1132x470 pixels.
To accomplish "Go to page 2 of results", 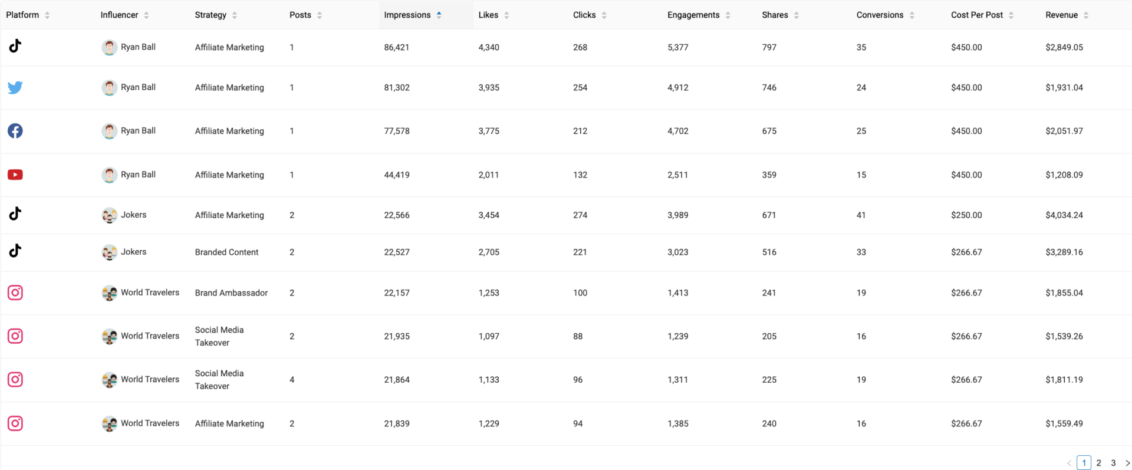I will pos(1099,463).
